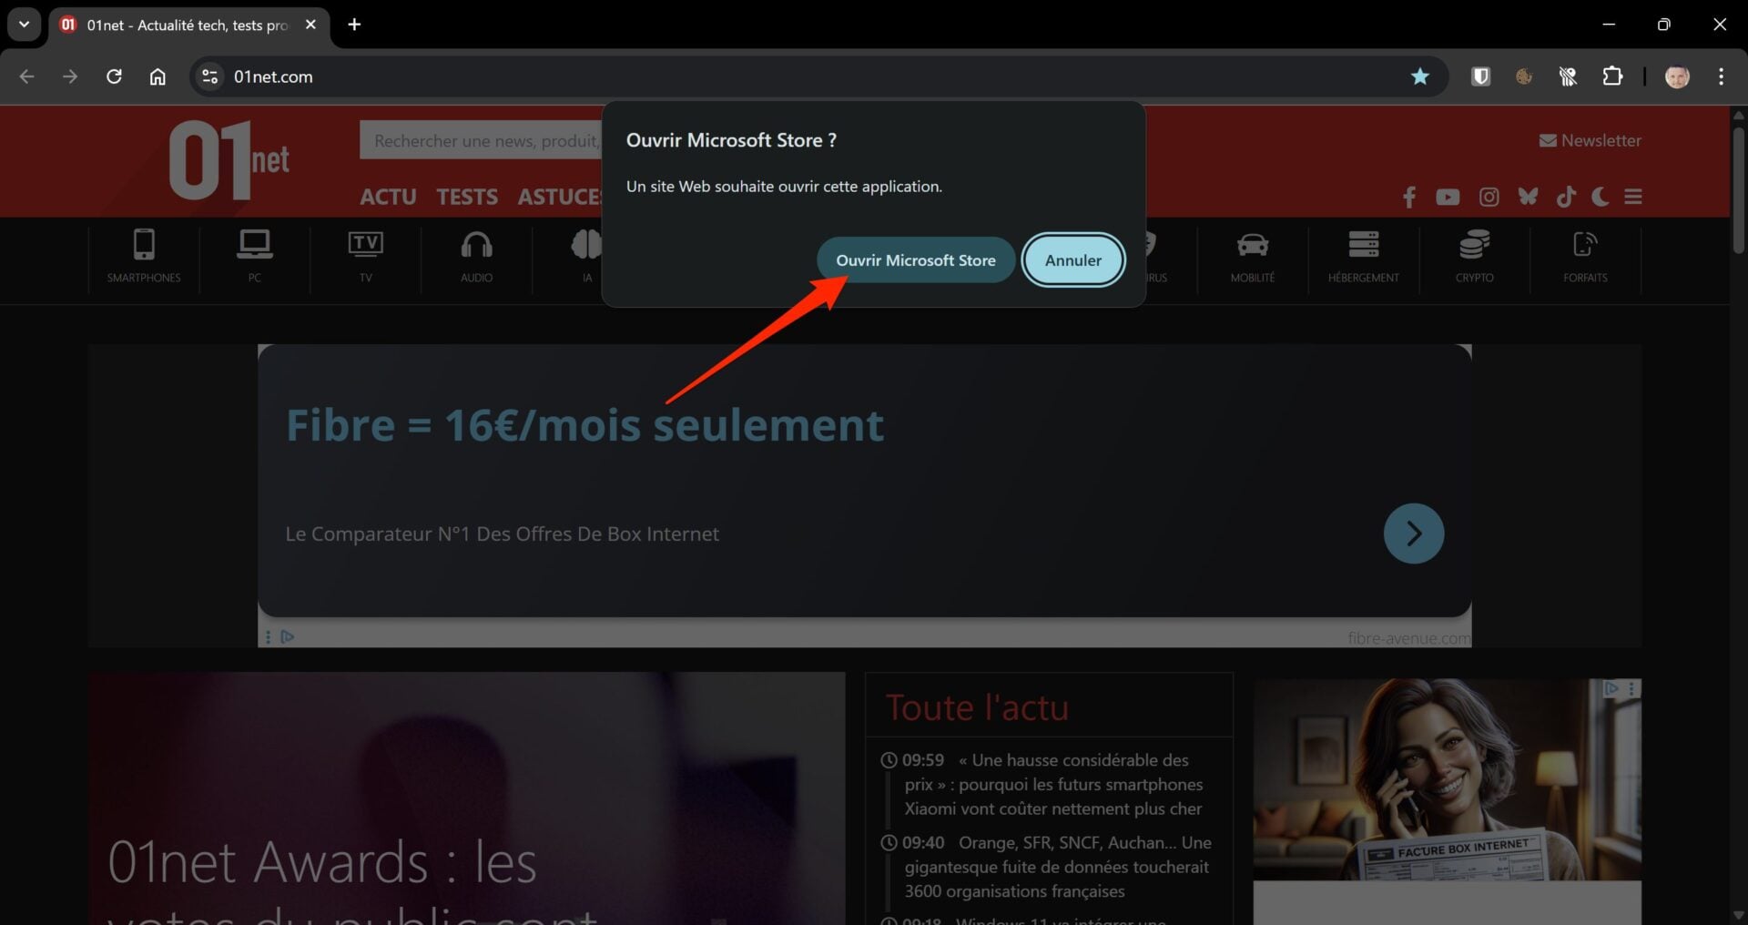The height and width of the screenshot is (925, 1748).
Task: Open the TESTS menu
Action: pos(467,197)
